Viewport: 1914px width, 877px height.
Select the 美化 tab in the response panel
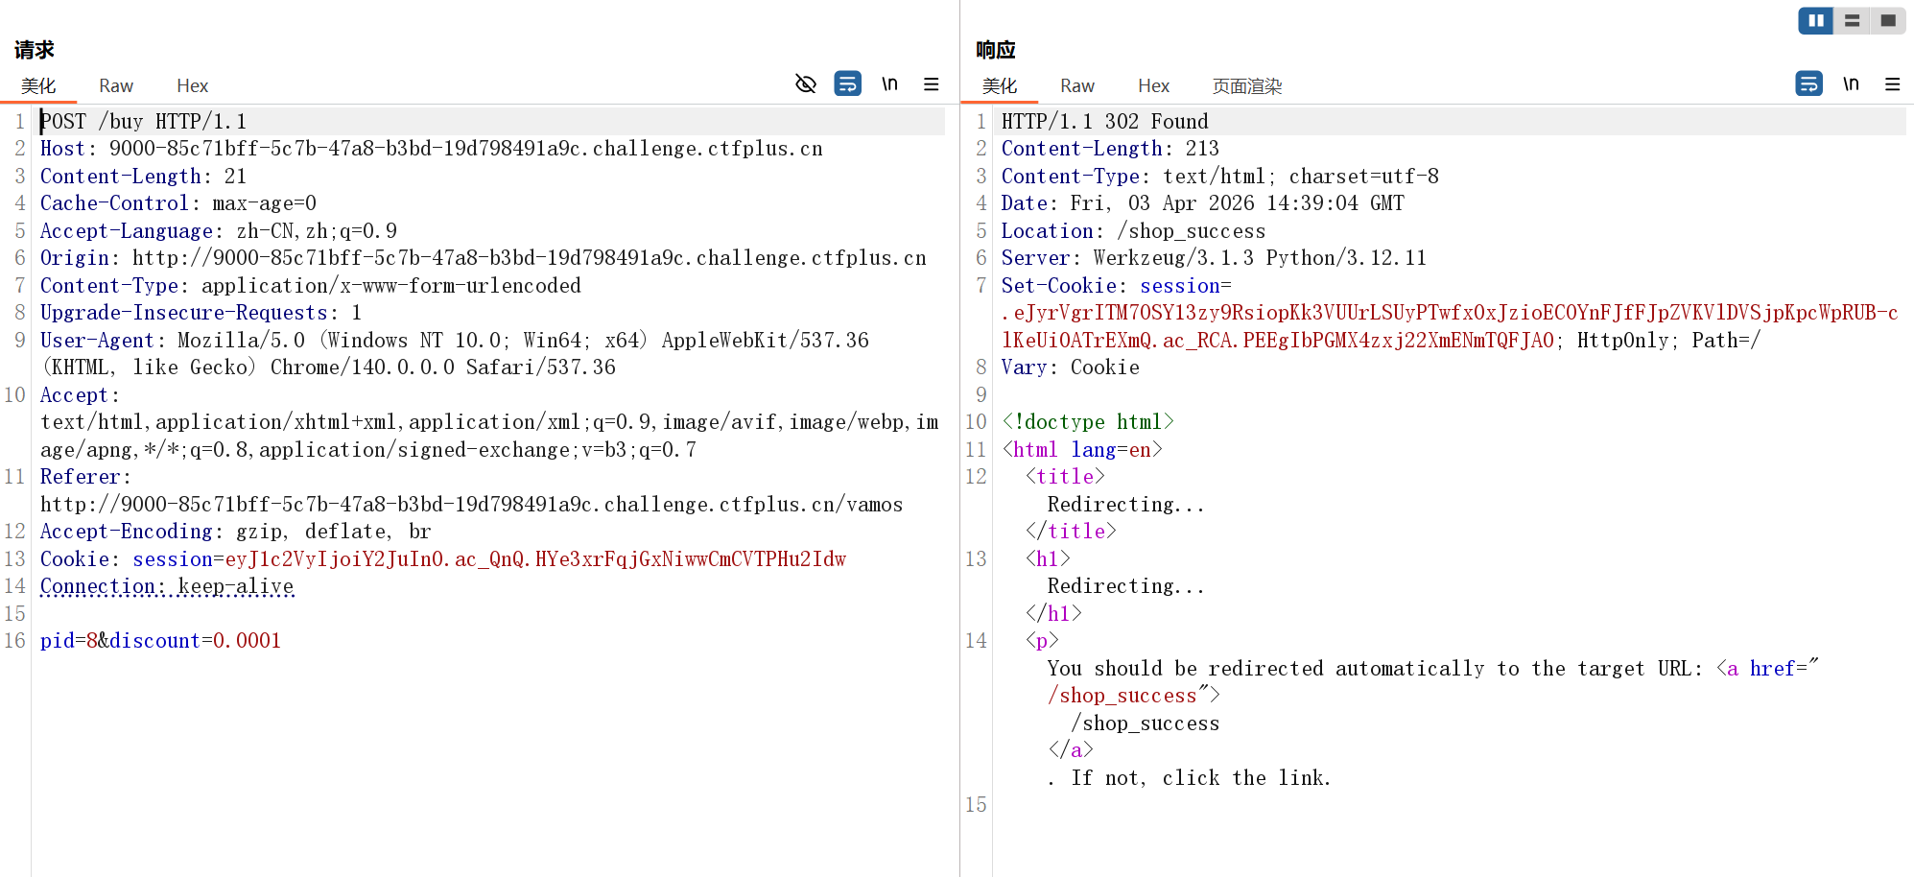pyautogui.click(x=999, y=86)
